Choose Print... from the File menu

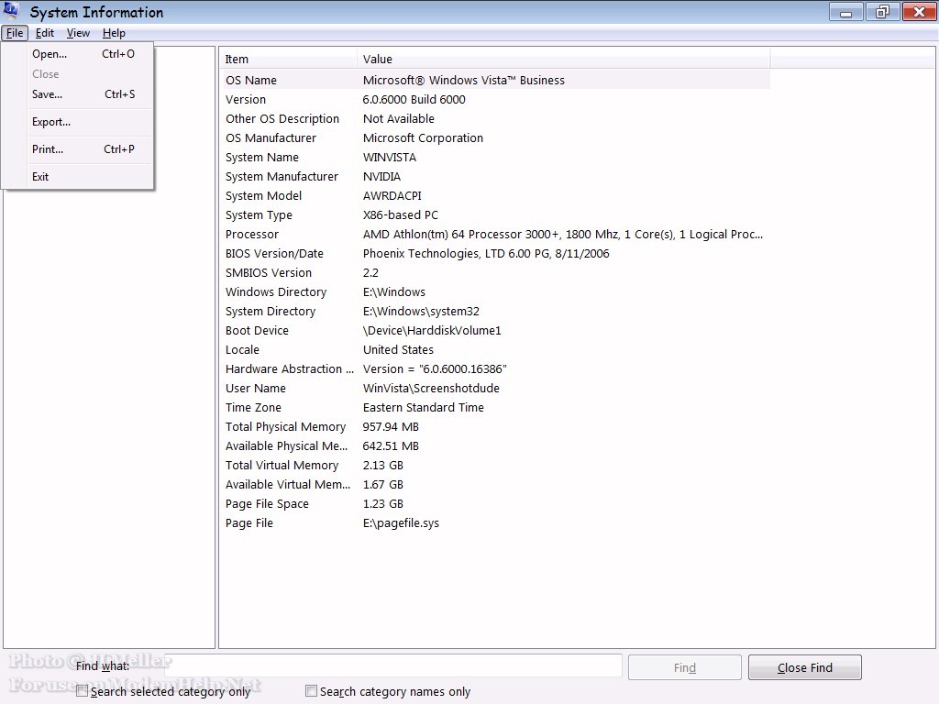click(83, 149)
